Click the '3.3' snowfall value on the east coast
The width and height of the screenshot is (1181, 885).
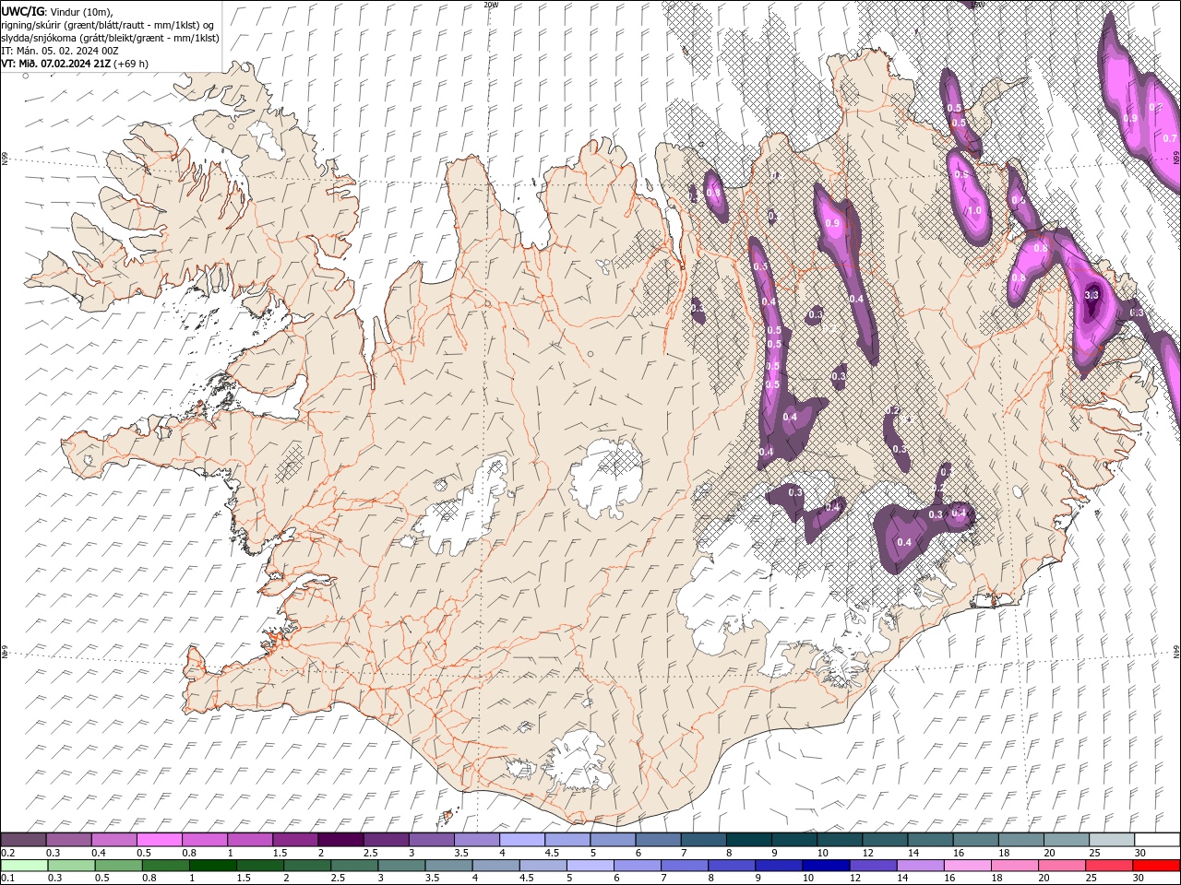click(x=1092, y=295)
